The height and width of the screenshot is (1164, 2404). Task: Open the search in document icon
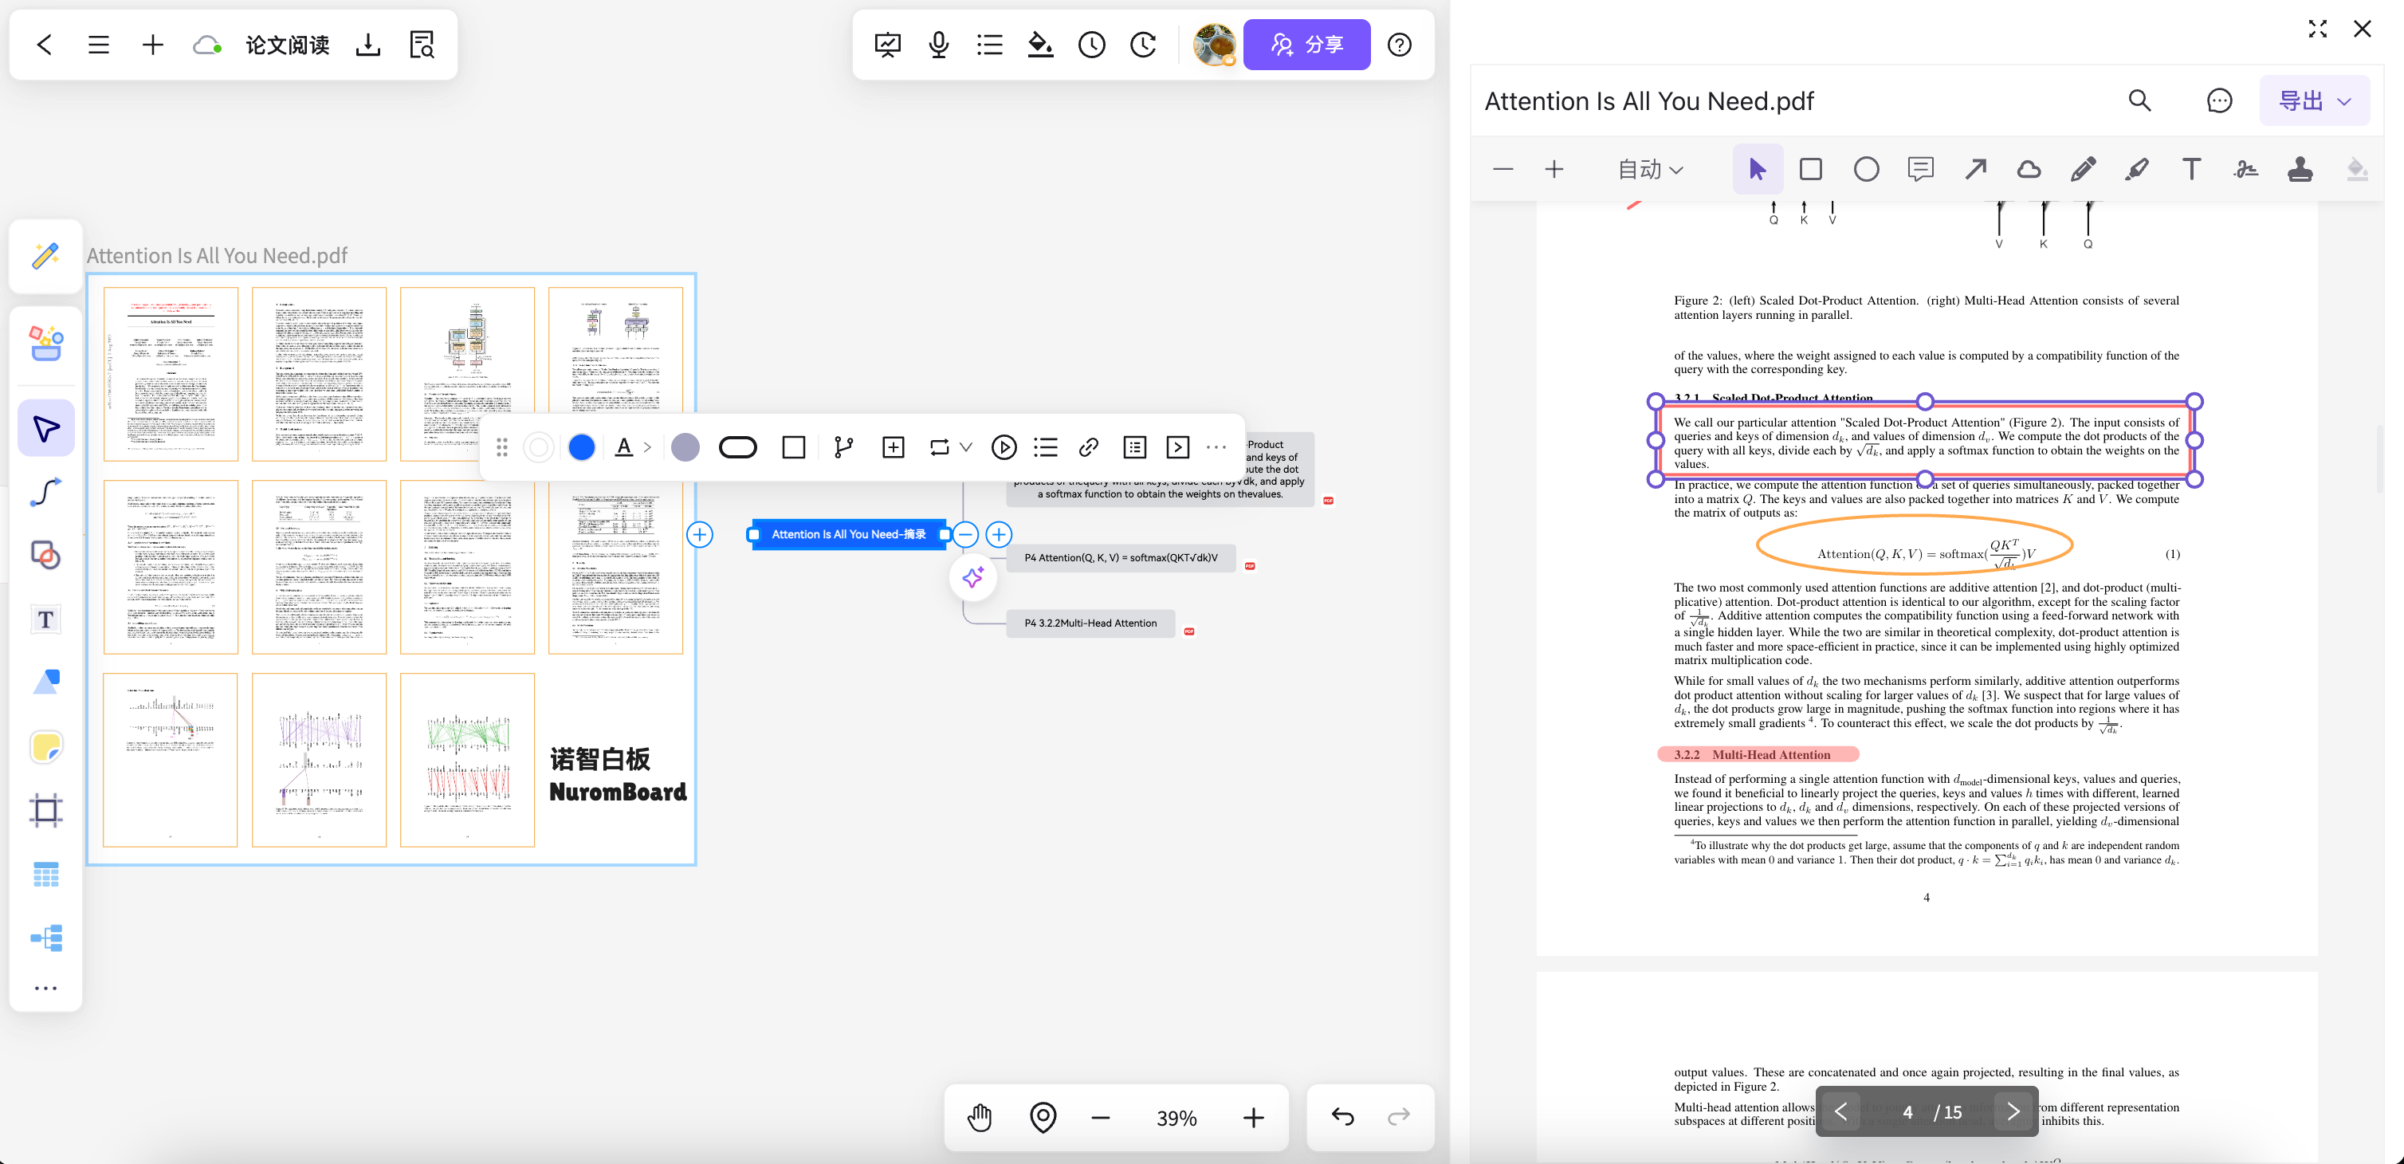click(x=422, y=44)
